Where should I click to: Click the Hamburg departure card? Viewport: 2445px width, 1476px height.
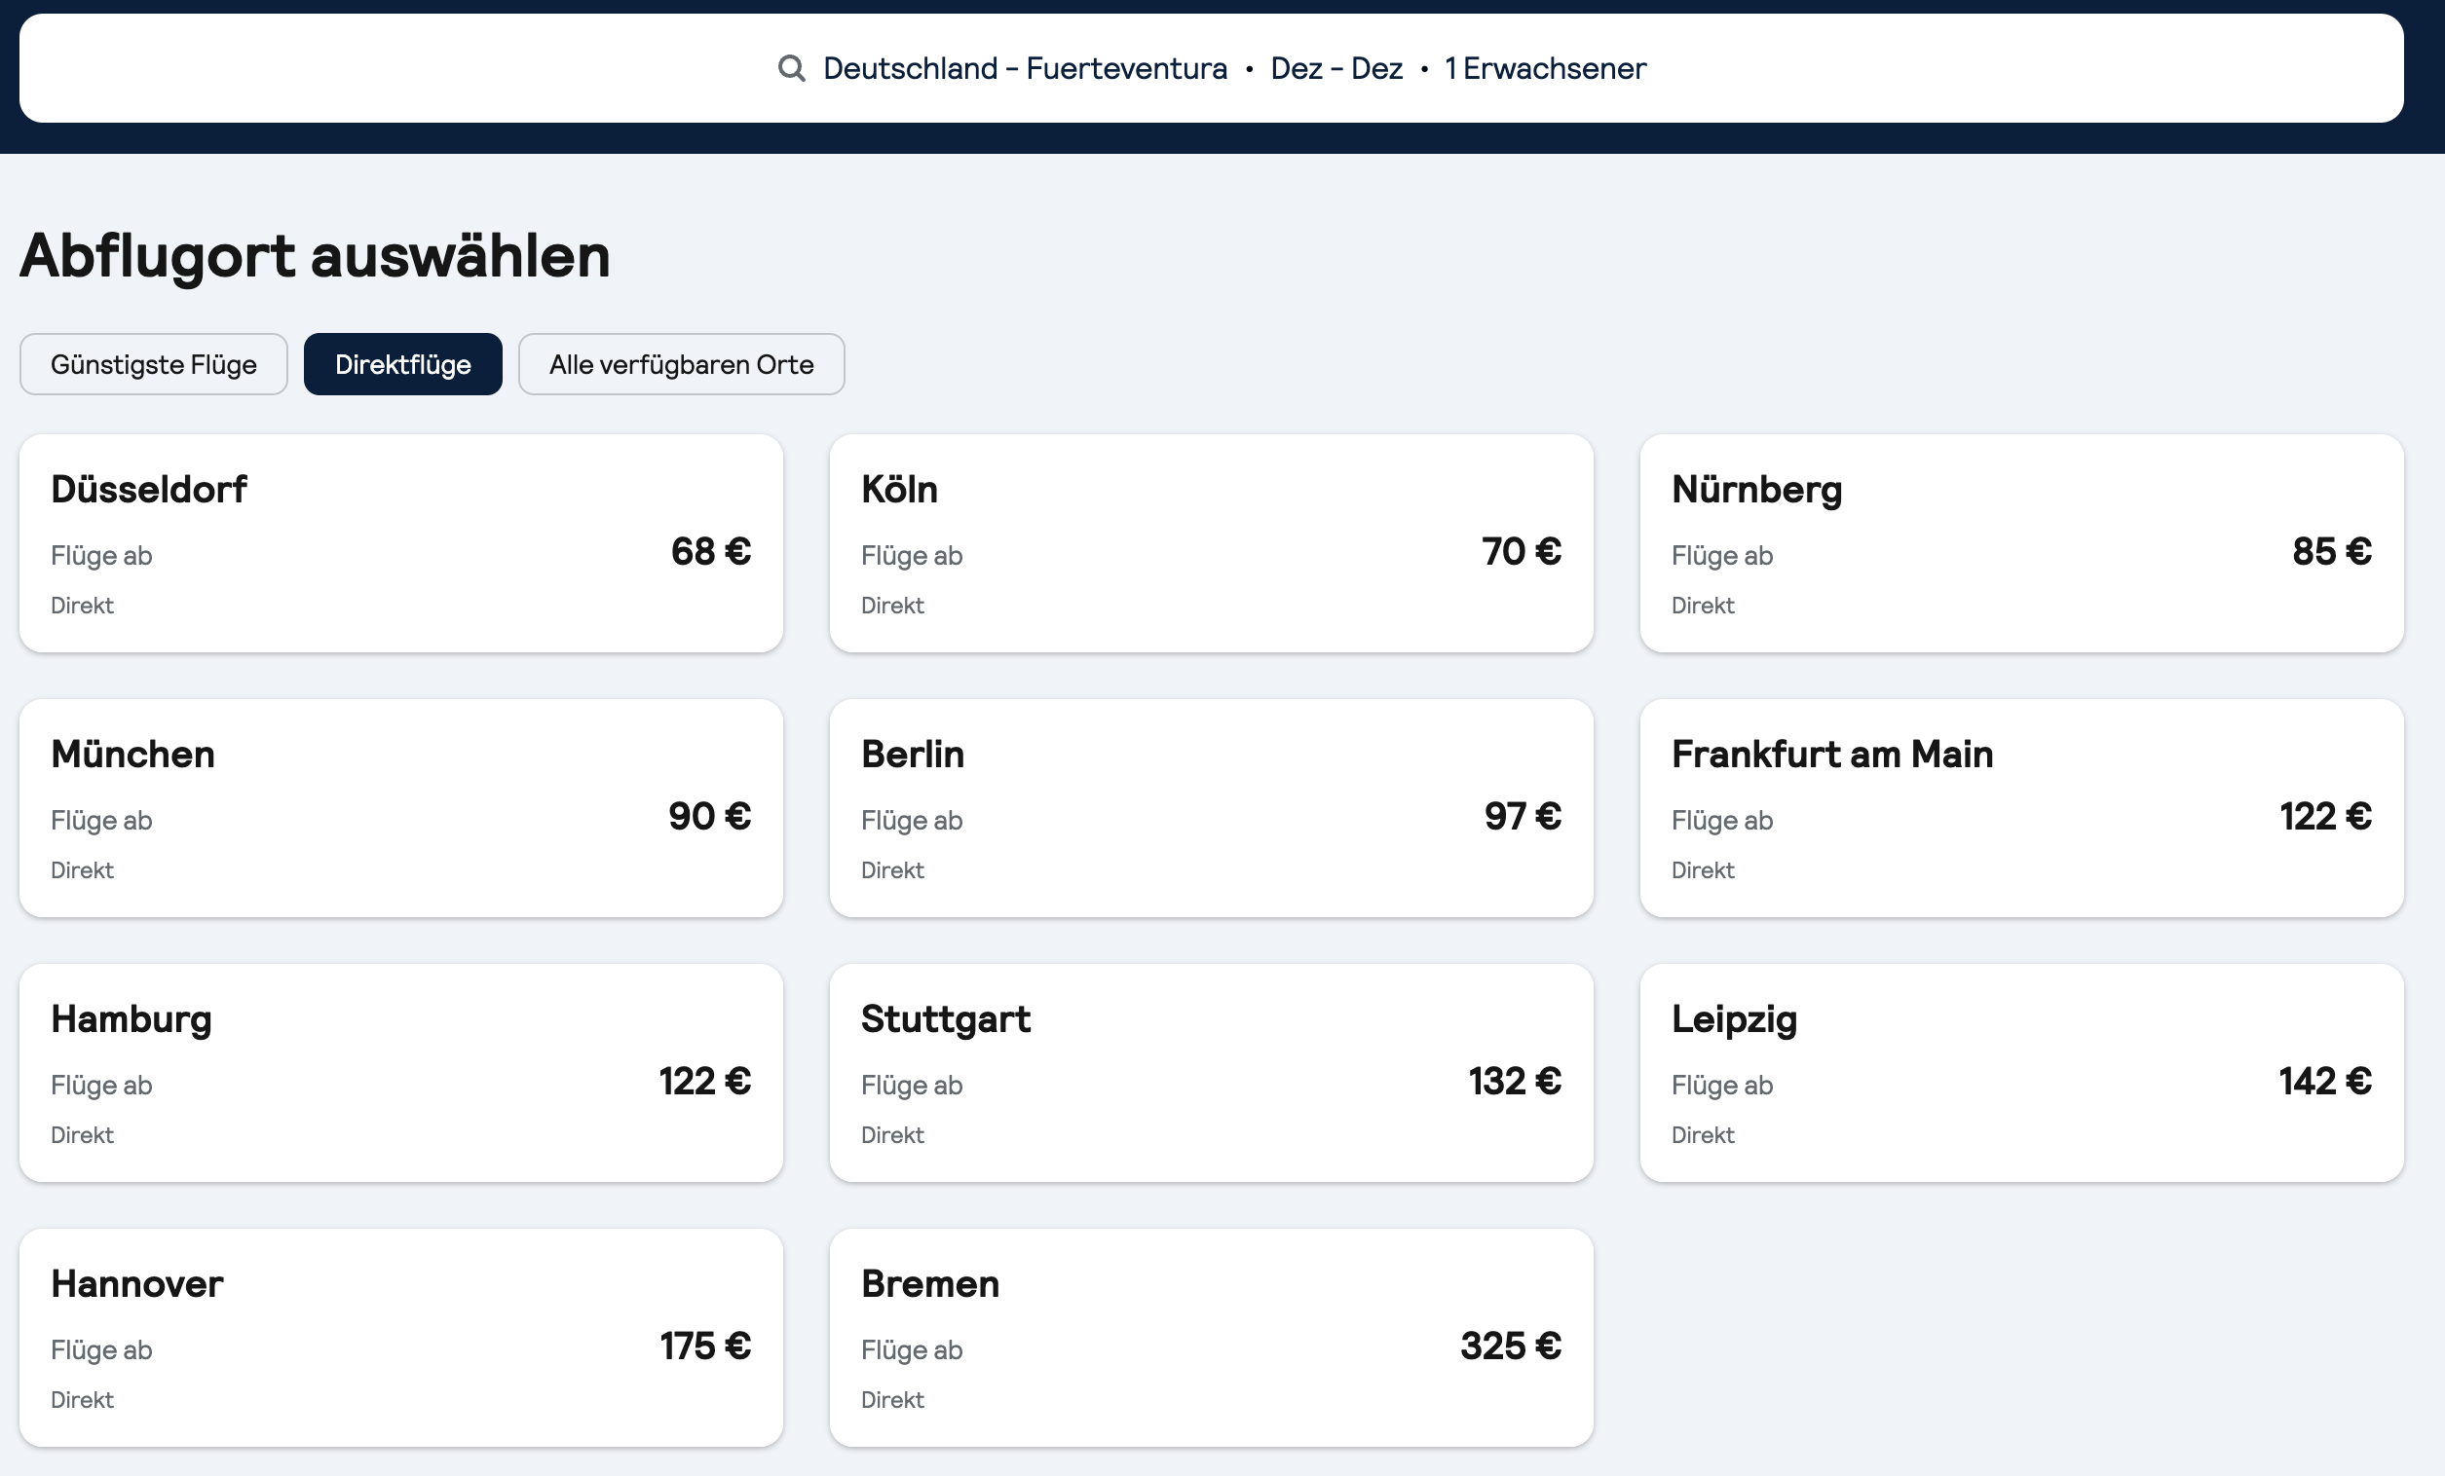click(x=401, y=1072)
